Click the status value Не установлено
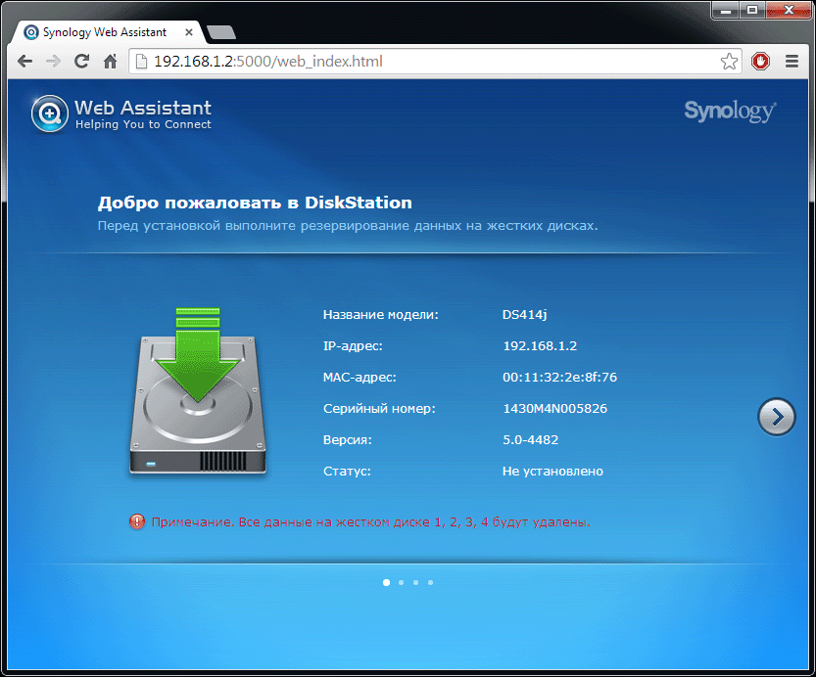The image size is (816, 677). point(552,472)
